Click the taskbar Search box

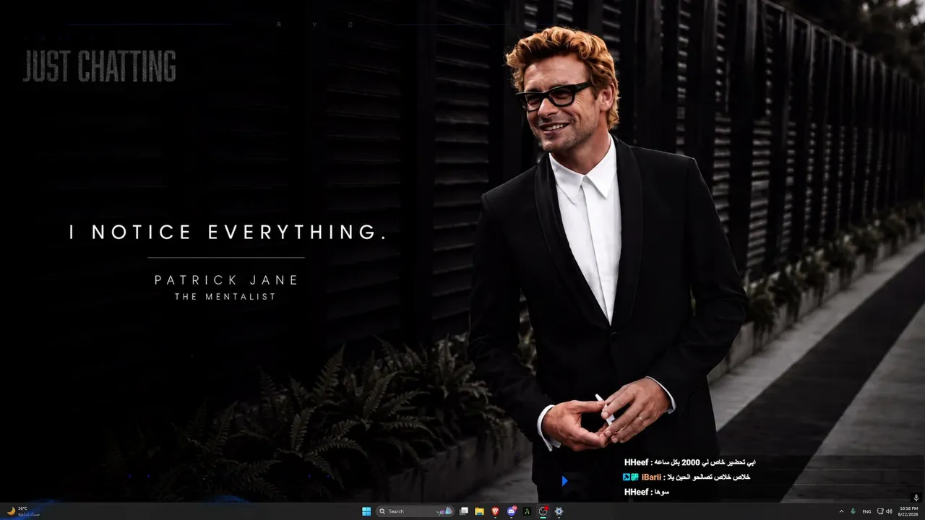(415, 511)
